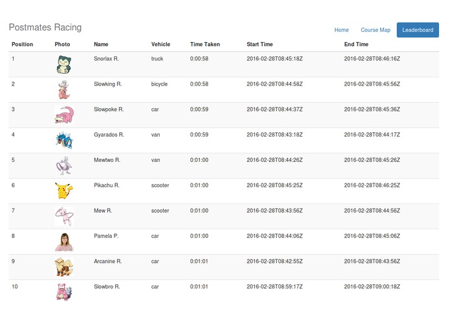Click start time 2016-02-28T08:45:18Z
Screen dimensions: 450x320
coord(275,58)
